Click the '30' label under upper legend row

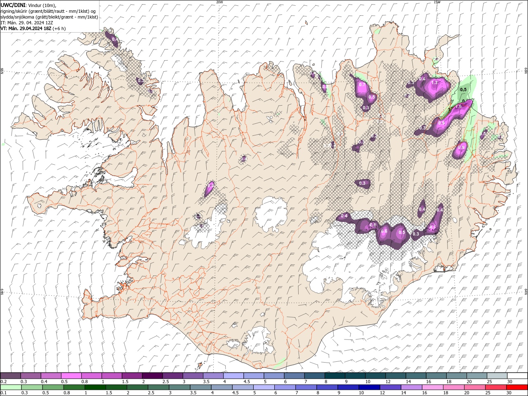click(510, 382)
